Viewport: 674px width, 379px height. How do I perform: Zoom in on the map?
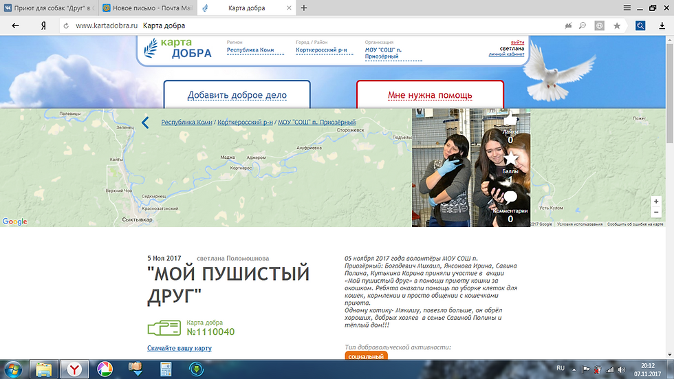(656, 201)
